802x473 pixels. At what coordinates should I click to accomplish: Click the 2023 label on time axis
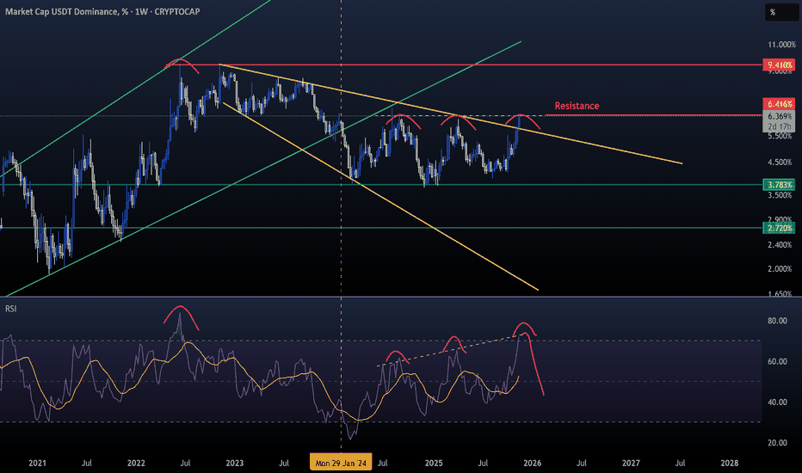(x=235, y=464)
